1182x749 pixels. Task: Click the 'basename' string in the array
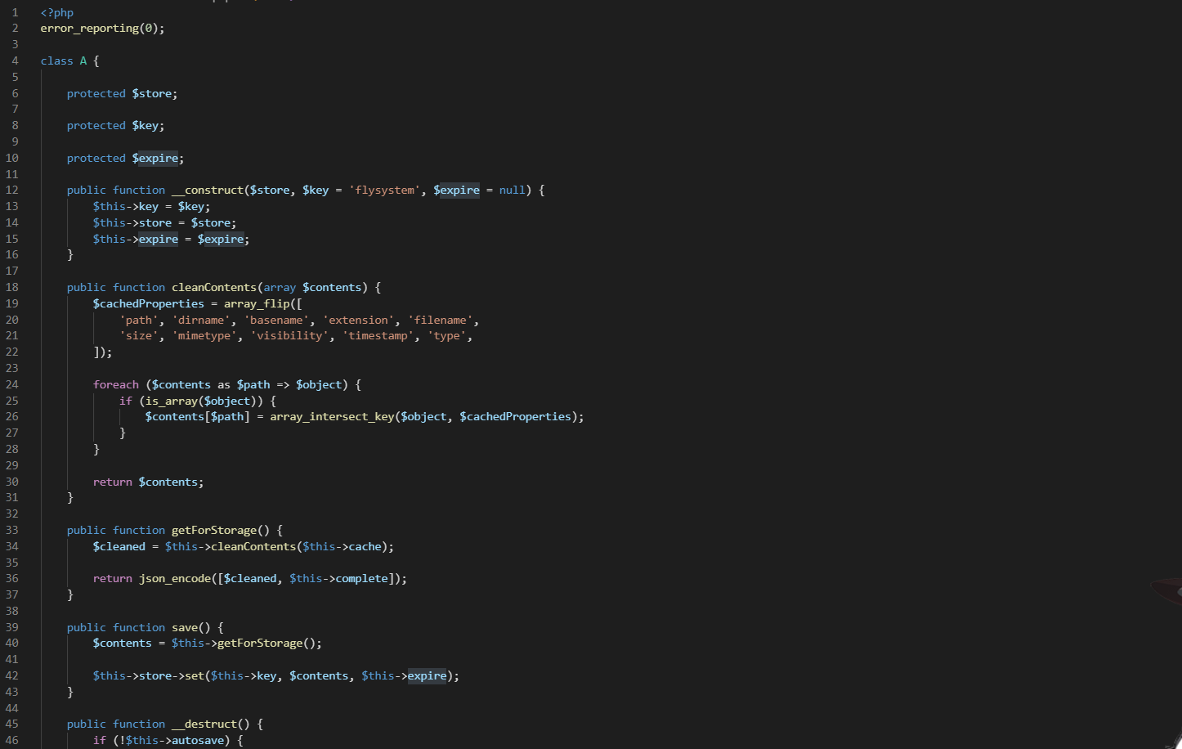(276, 321)
